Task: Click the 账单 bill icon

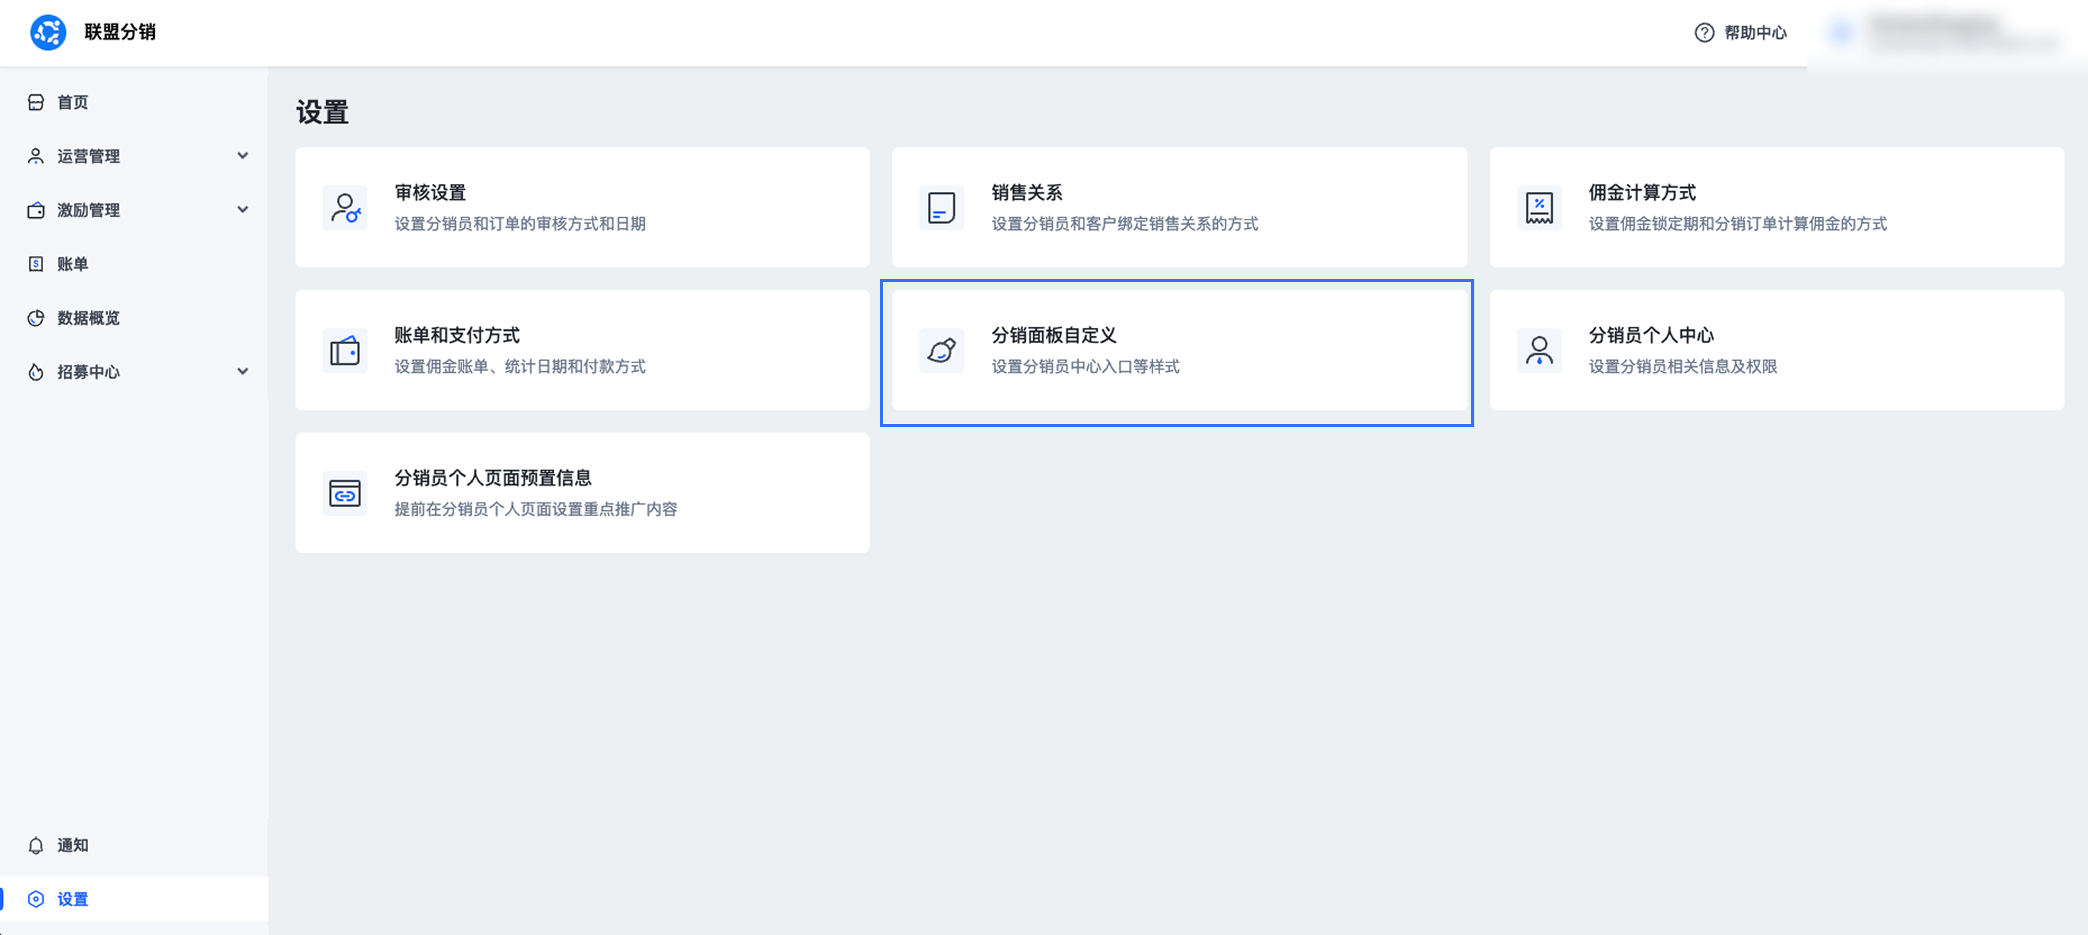Action: point(36,264)
